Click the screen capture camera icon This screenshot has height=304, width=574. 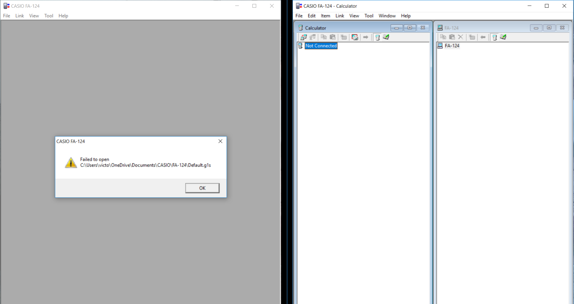click(355, 37)
